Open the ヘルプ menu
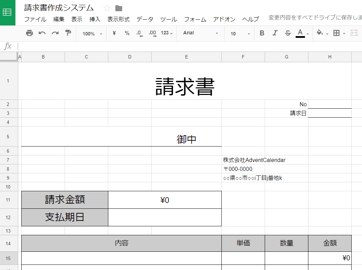This screenshot has height=270, width=362. [x=251, y=19]
